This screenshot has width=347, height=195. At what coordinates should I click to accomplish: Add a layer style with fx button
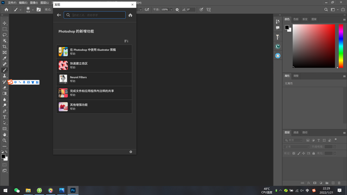click(309, 183)
